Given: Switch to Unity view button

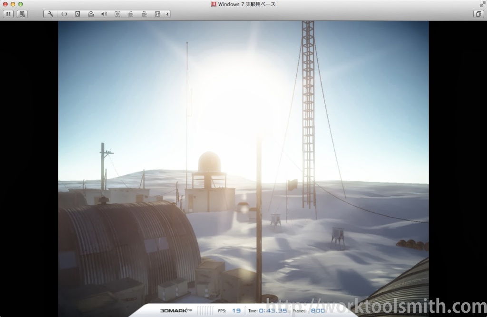Looking at the screenshot, I should (x=478, y=14).
